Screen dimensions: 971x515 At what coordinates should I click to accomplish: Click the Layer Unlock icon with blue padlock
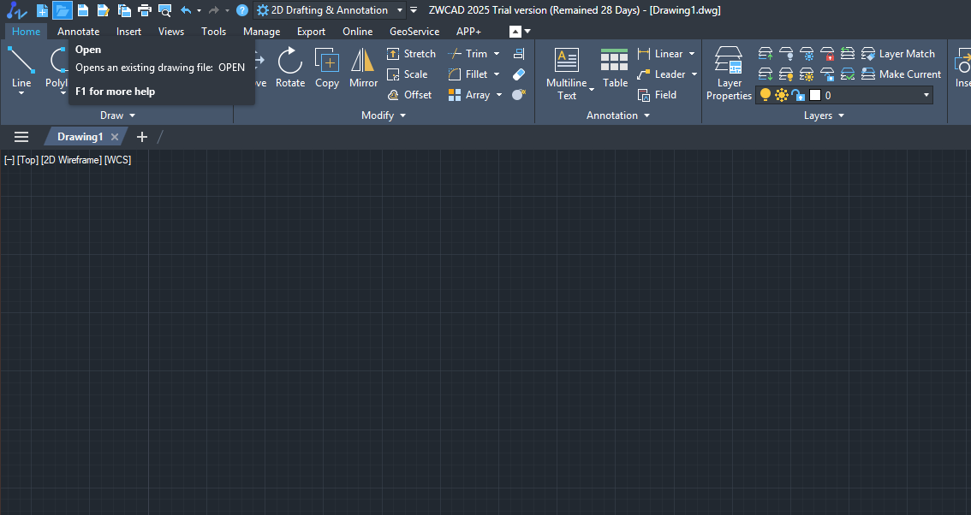[826, 74]
